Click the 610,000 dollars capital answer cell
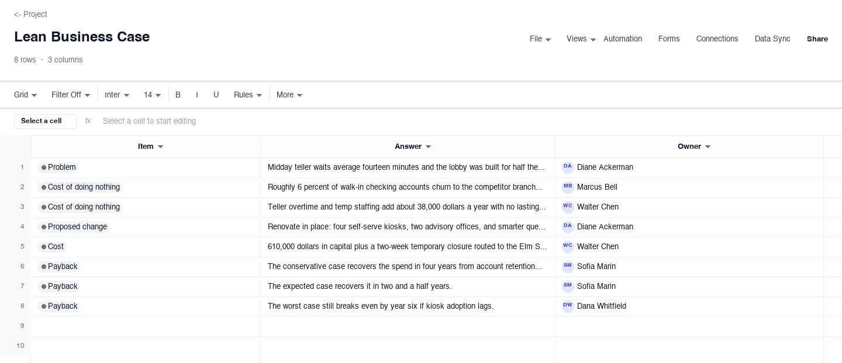The image size is (842, 363). pos(408,247)
